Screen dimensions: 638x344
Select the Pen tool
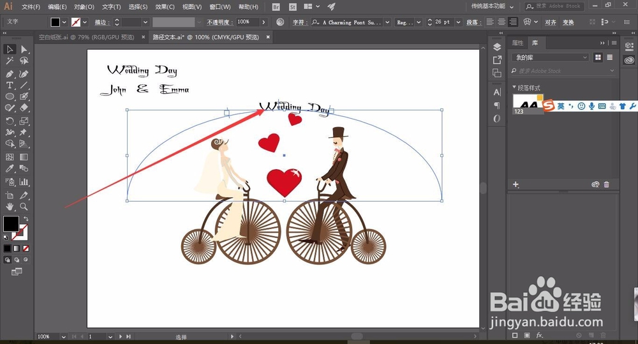point(10,73)
